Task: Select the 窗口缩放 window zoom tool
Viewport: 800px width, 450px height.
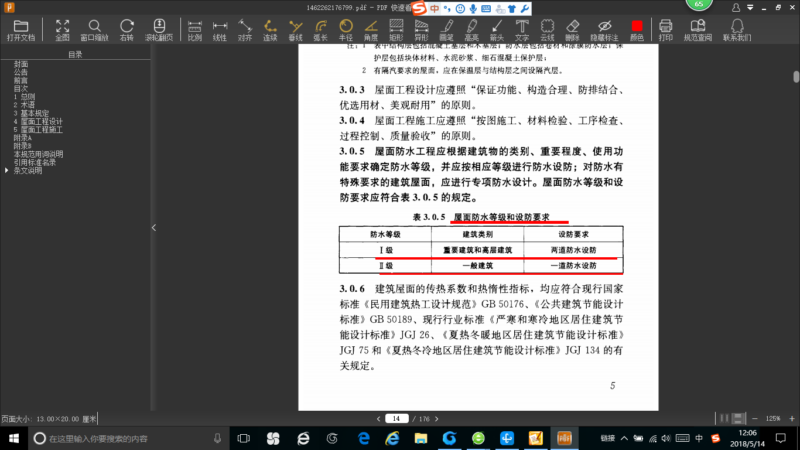Action: [x=94, y=30]
